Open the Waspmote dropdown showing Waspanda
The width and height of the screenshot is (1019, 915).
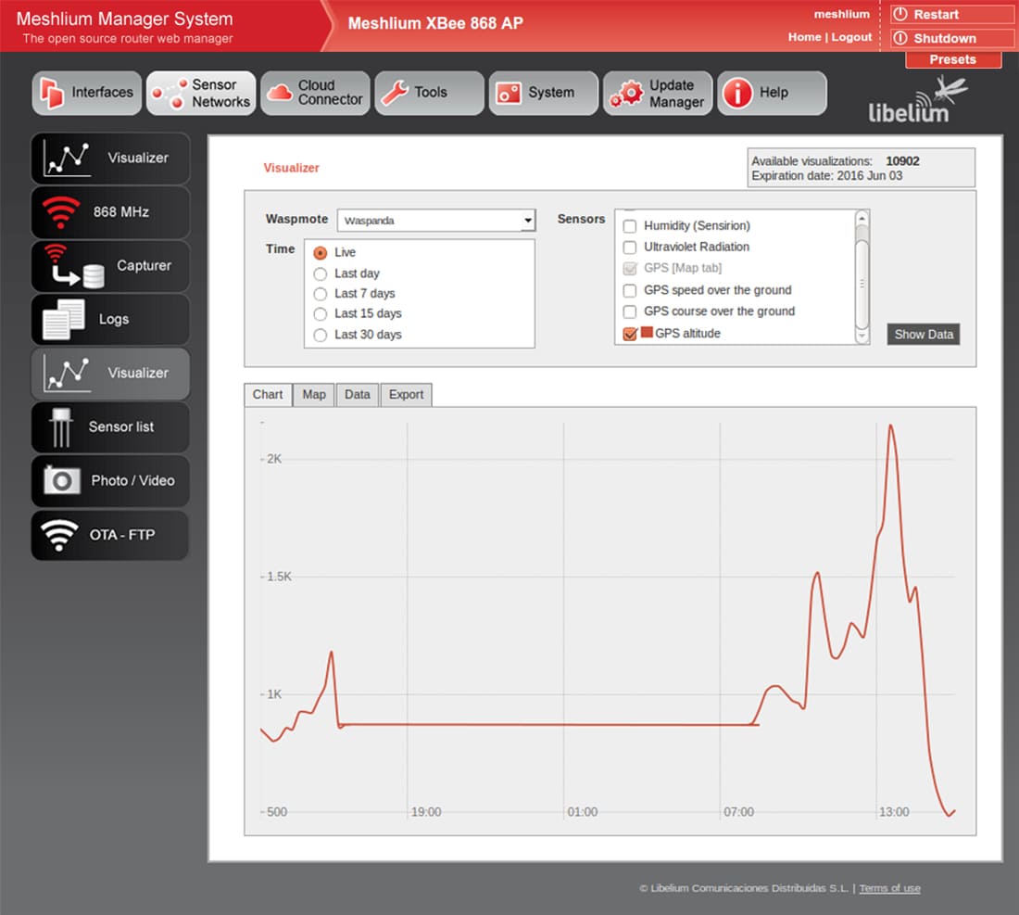click(x=436, y=221)
